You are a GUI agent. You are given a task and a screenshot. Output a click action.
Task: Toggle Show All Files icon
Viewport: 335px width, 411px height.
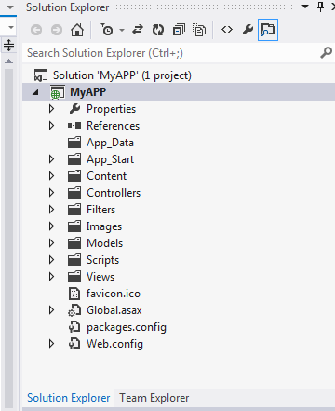click(199, 30)
